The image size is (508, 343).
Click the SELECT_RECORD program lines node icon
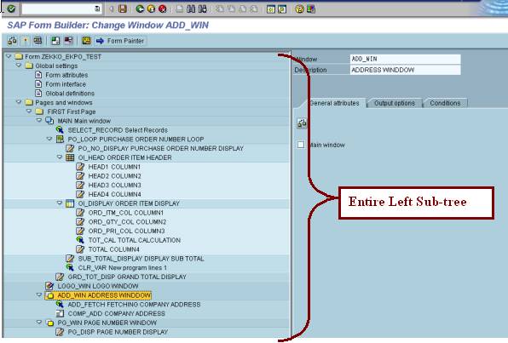tap(60, 129)
